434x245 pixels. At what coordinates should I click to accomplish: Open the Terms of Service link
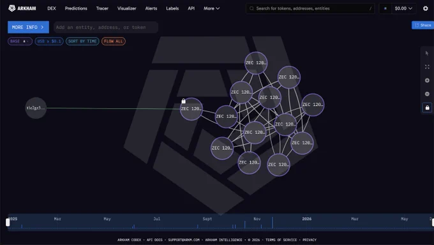coord(281,240)
